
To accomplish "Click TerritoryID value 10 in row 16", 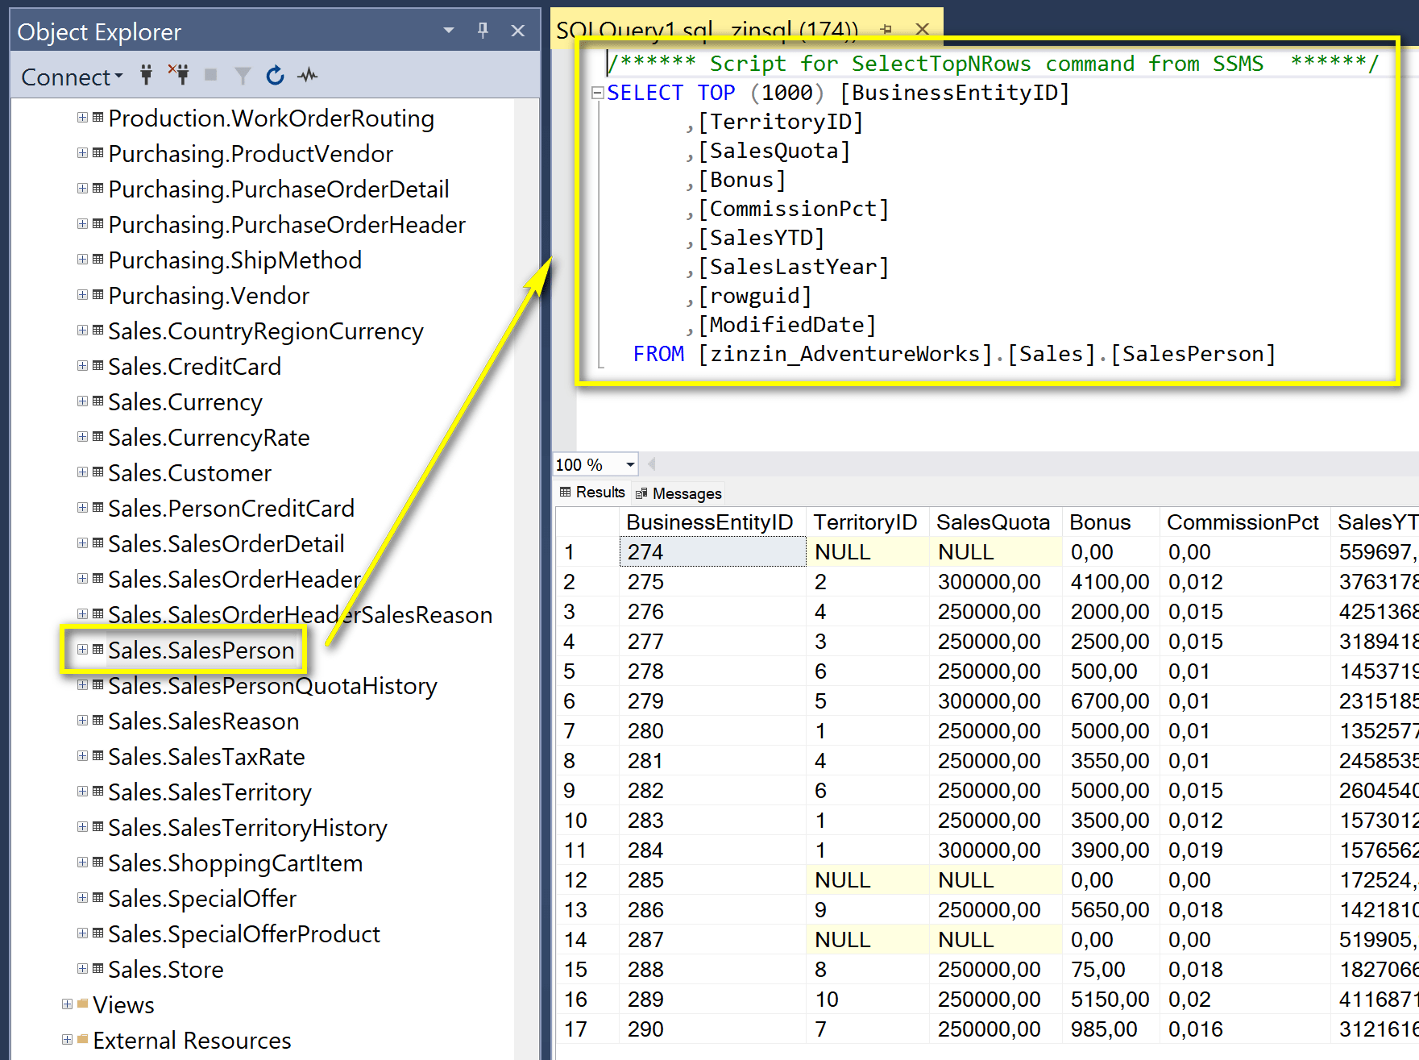I will coord(868,1000).
